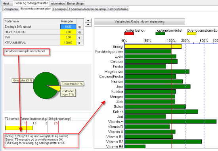Click the Calcium/Fosfor chart label
The image size is (218, 151).
[x=111, y=77]
